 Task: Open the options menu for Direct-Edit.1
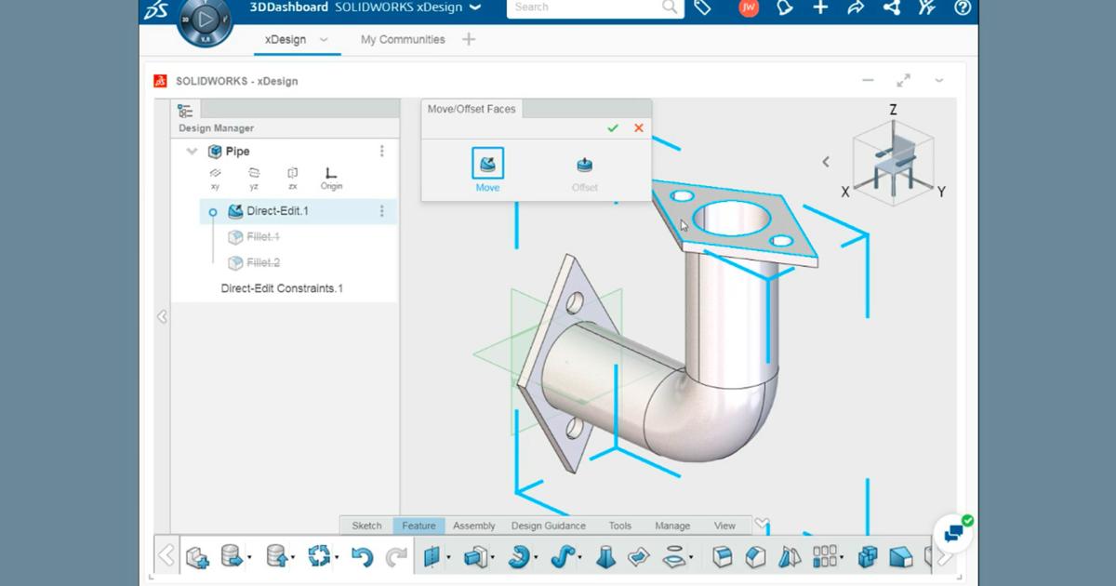[381, 211]
